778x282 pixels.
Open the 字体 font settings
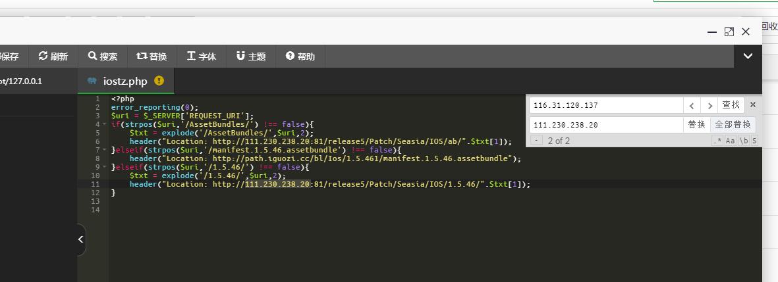click(x=202, y=57)
